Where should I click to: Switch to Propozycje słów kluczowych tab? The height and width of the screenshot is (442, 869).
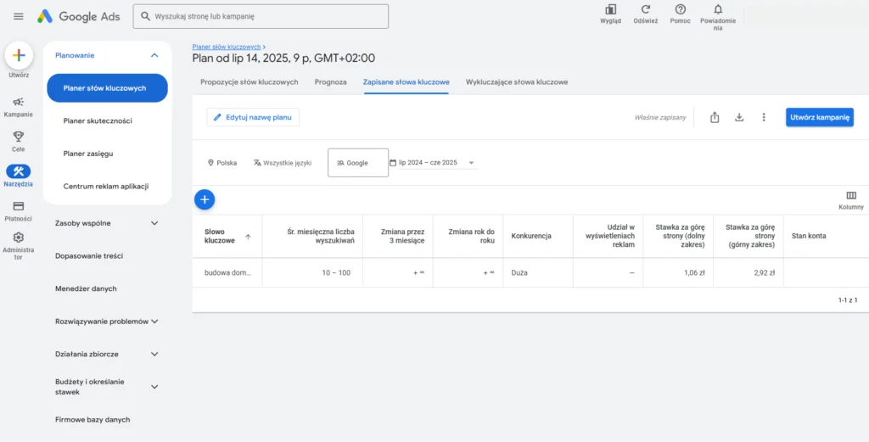pyautogui.click(x=249, y=82)
